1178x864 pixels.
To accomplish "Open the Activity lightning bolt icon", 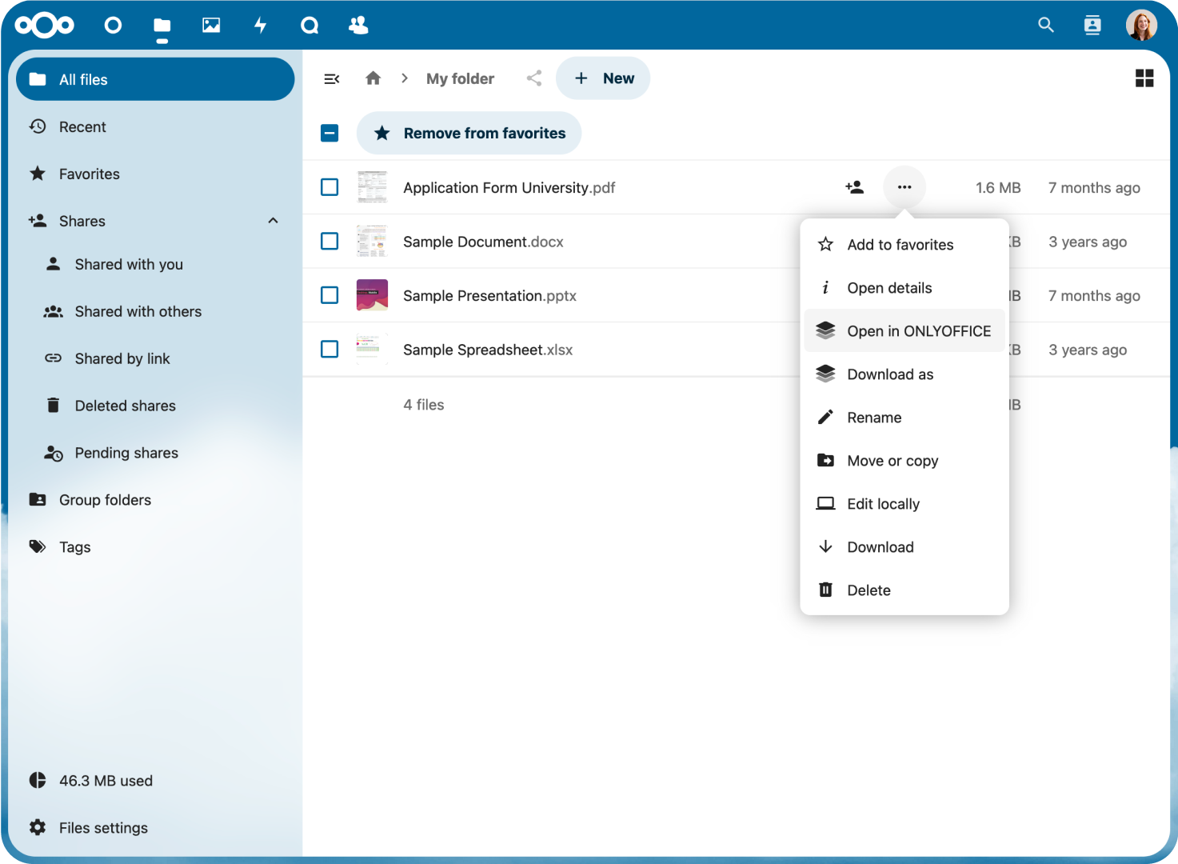I will click(260, 26).
